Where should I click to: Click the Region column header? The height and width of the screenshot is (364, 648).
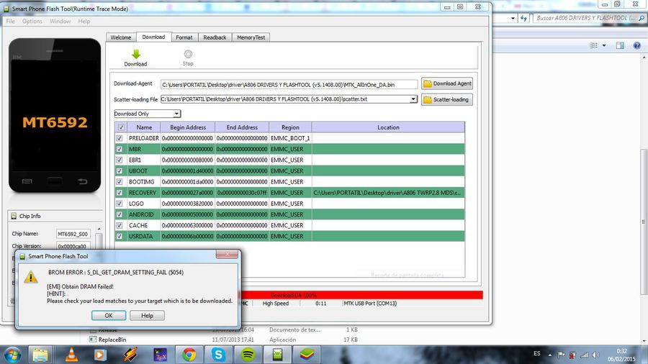click(x=290, y=127)
